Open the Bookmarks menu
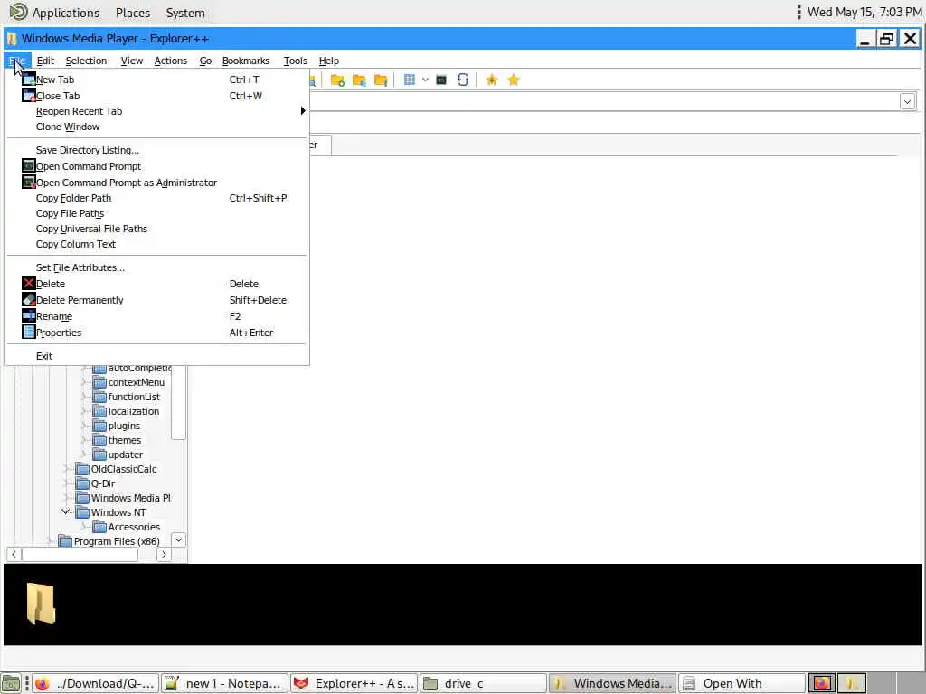 coord(246,61)
